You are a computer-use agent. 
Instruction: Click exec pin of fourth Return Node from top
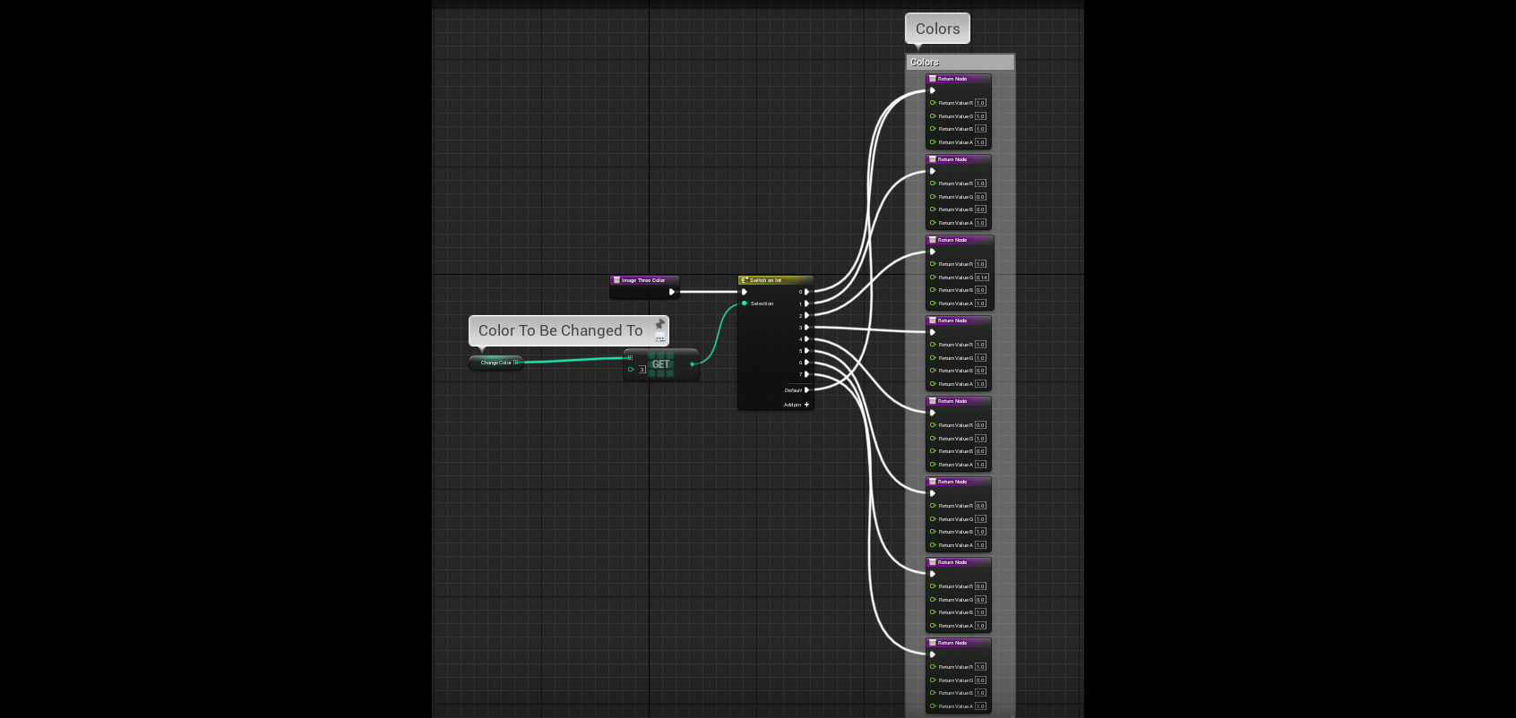pos(933,332)
